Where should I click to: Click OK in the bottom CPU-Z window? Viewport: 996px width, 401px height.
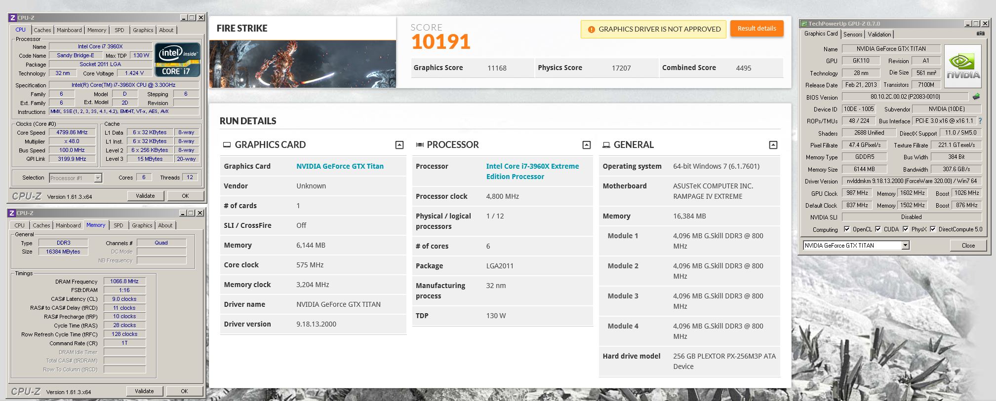point(184,391)
